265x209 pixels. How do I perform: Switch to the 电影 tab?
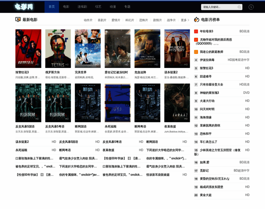tap(66, 7)
